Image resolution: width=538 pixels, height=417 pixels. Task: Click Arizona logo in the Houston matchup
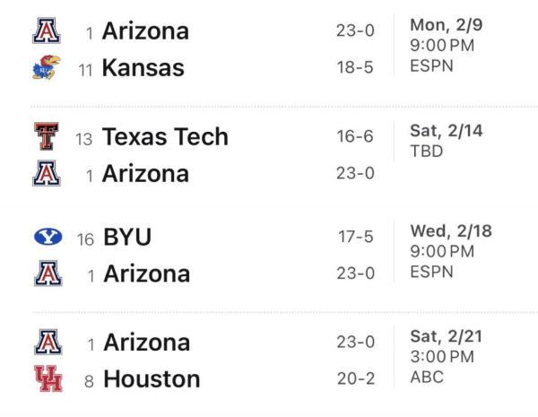tap(44, 343)
